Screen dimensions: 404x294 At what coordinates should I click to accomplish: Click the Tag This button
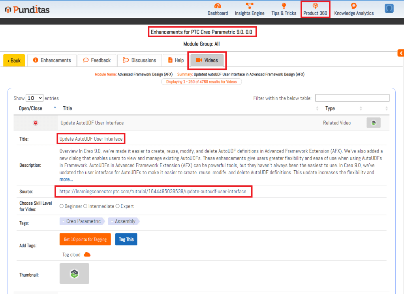point(126,239)
